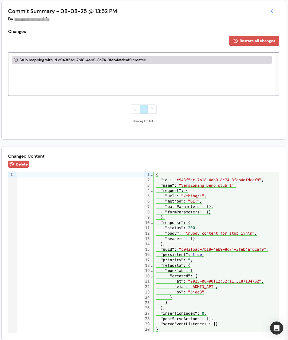288x340 pixels.
Task: Click the "5jqq3" value
Action: pos(196,292)
